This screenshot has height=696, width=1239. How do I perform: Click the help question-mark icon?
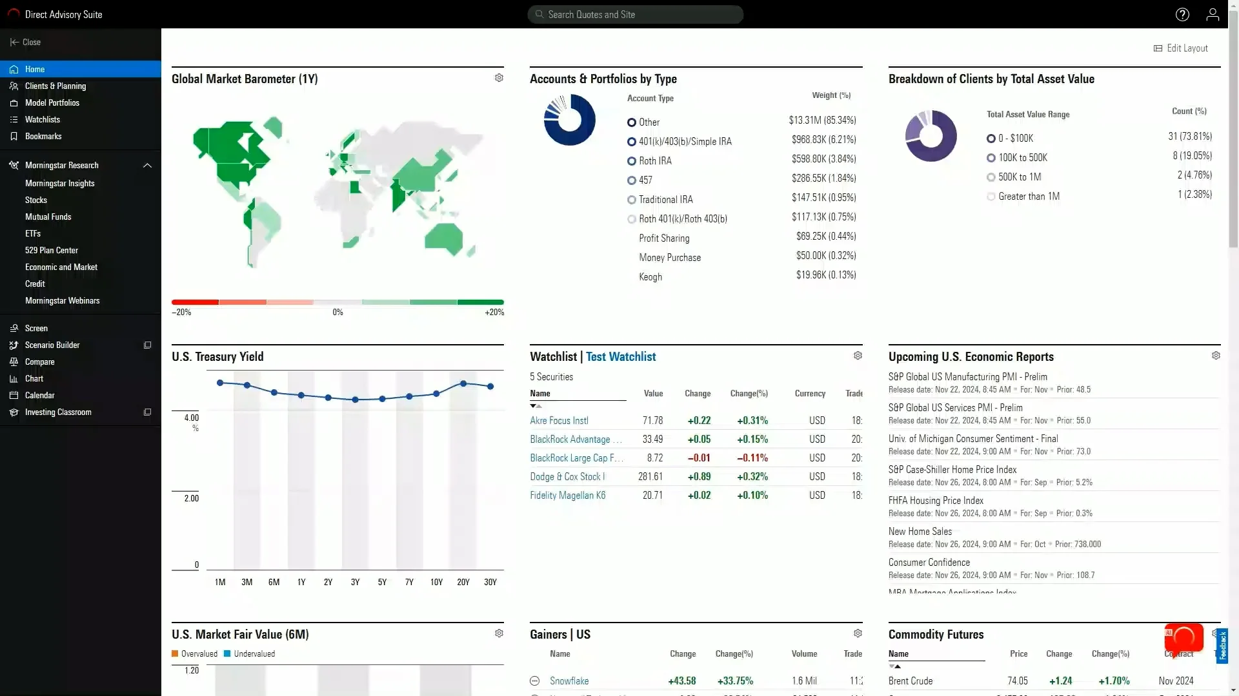click(1183, 14)
